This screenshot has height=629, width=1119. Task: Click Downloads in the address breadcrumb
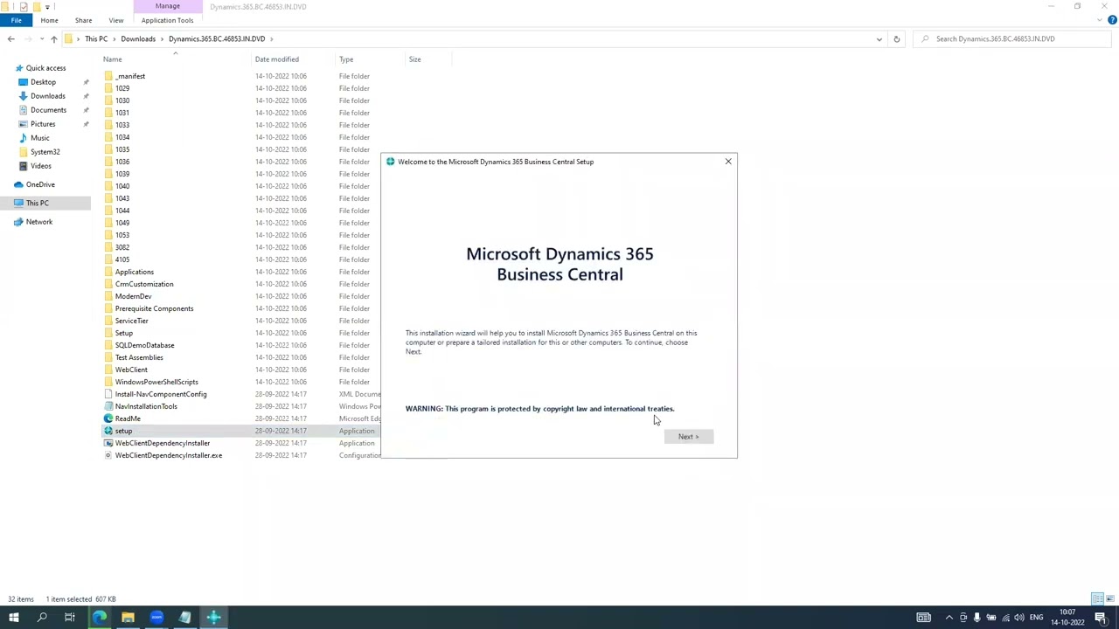138,38
